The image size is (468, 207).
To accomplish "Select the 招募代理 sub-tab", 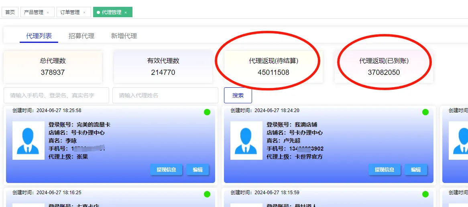I will coord(81,36).
